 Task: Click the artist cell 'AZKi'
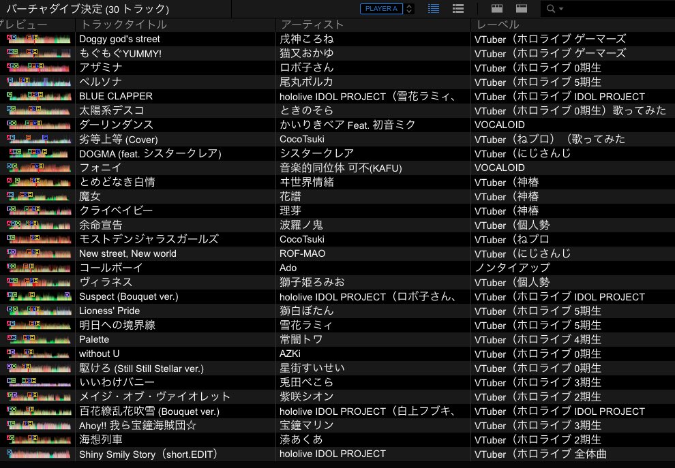(x=290, y=354)
